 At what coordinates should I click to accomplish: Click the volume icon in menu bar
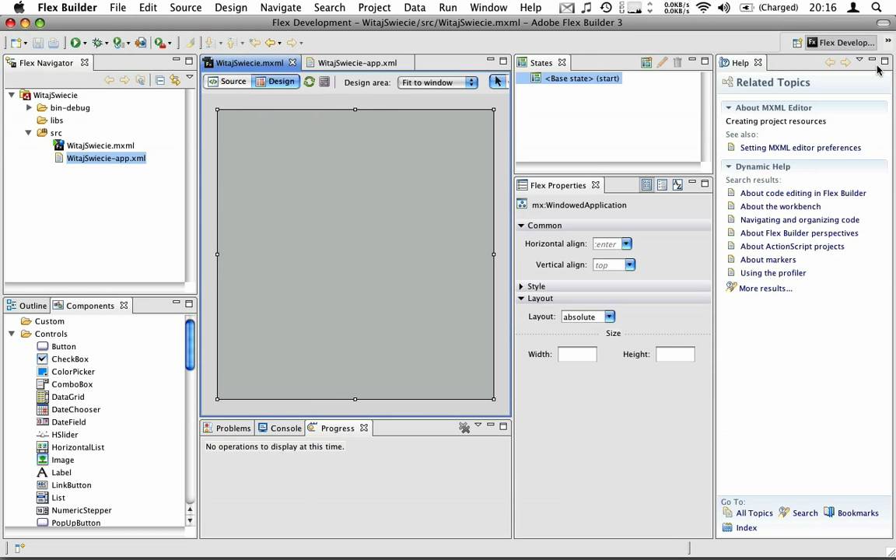coord(723,8)
